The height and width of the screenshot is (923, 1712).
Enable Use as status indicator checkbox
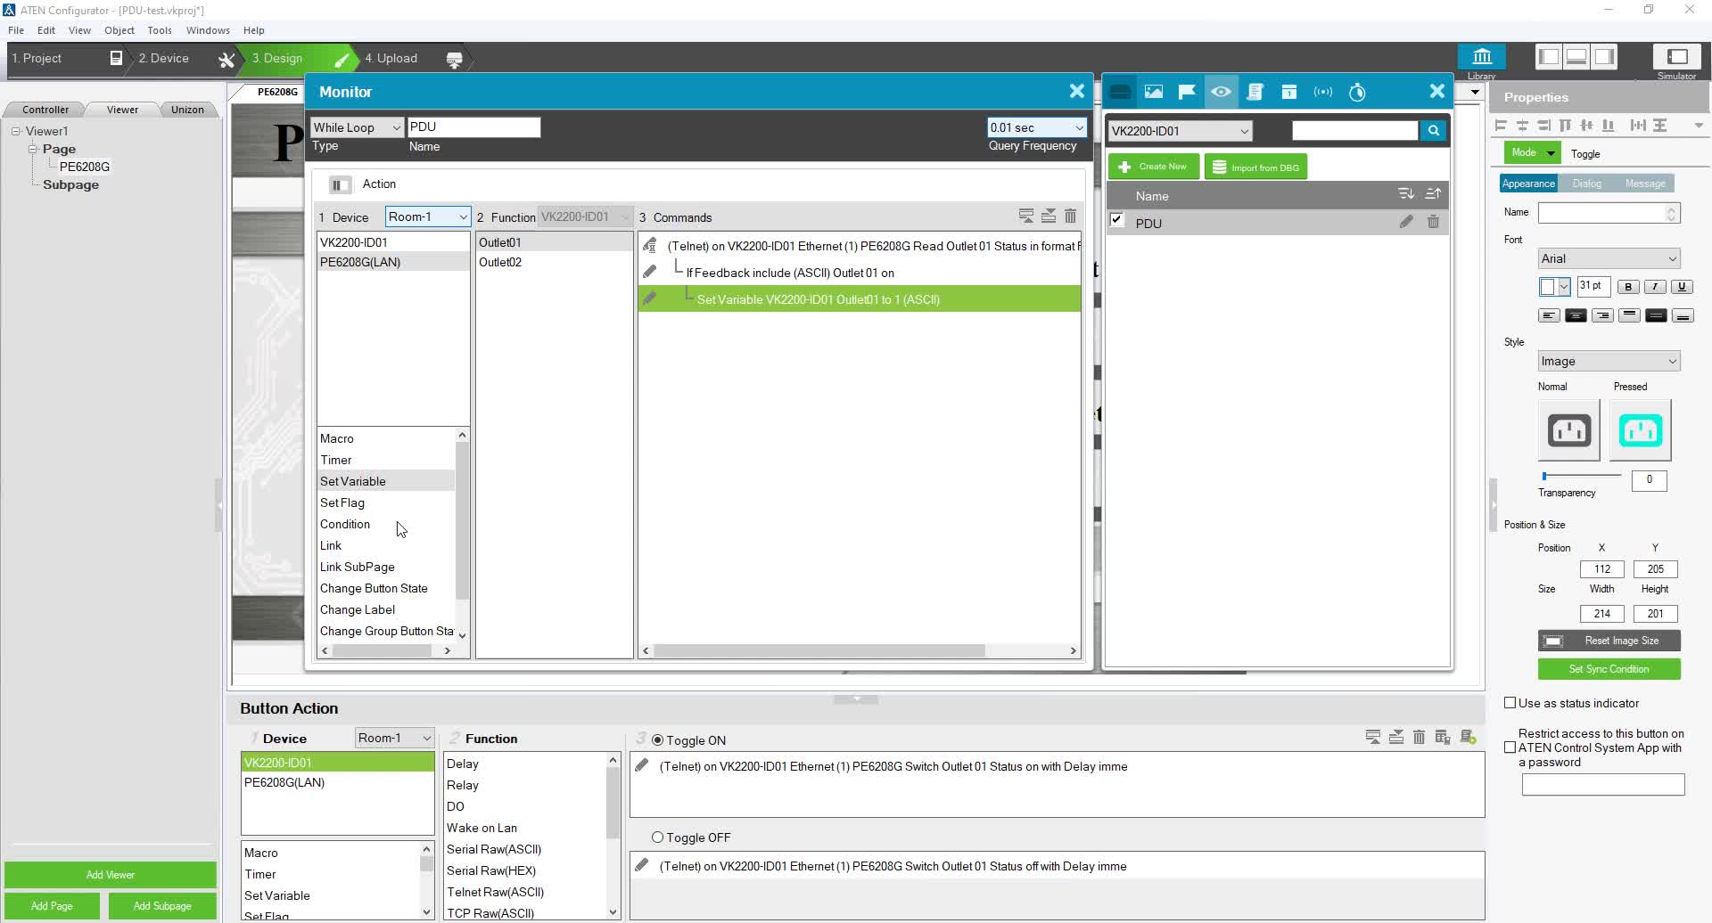tap(1510, 703)
